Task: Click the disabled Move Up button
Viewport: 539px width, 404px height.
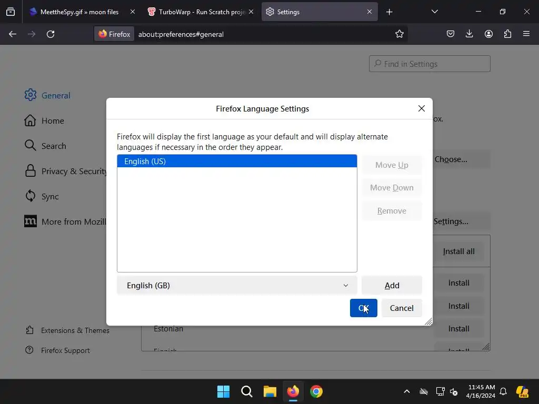Action: 392,165
